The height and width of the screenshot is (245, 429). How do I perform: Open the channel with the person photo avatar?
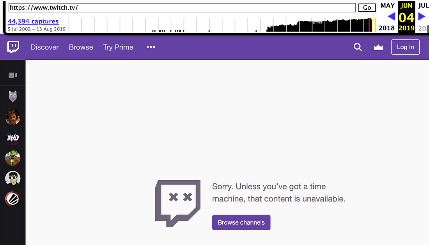coord(12,117)
